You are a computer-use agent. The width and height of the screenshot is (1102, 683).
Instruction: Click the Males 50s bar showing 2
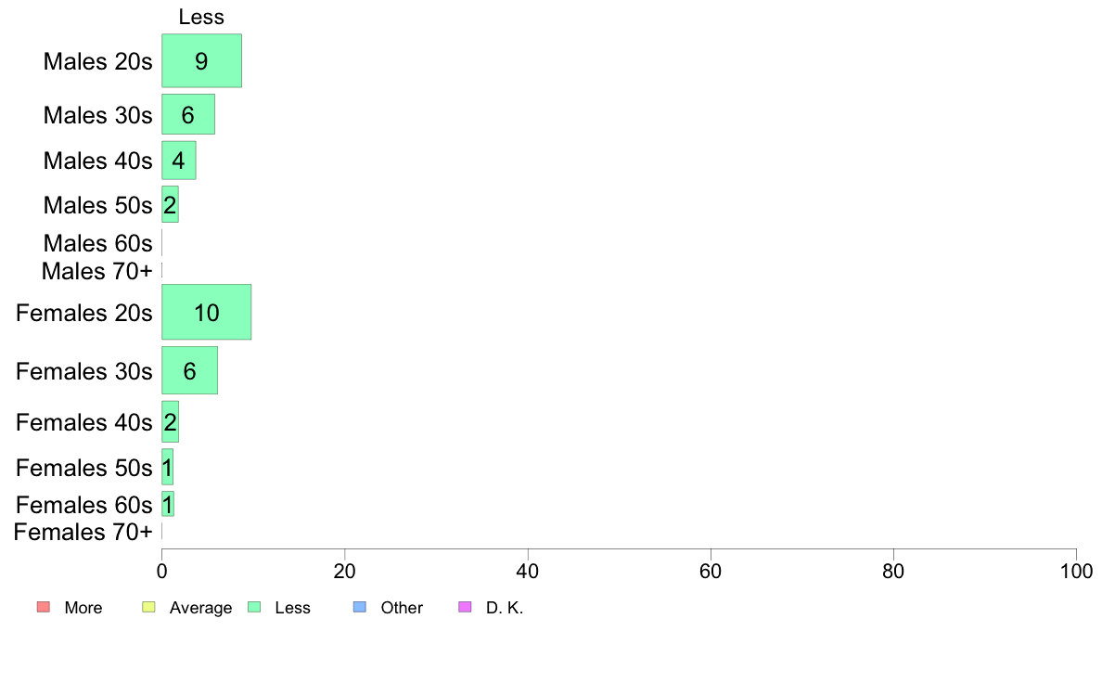tap(170, 204)
